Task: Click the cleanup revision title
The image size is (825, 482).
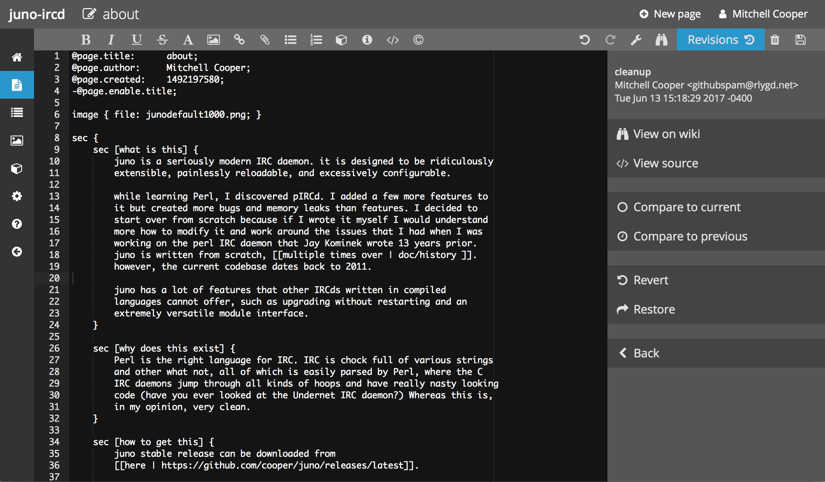Action: (x=633, y=72)
